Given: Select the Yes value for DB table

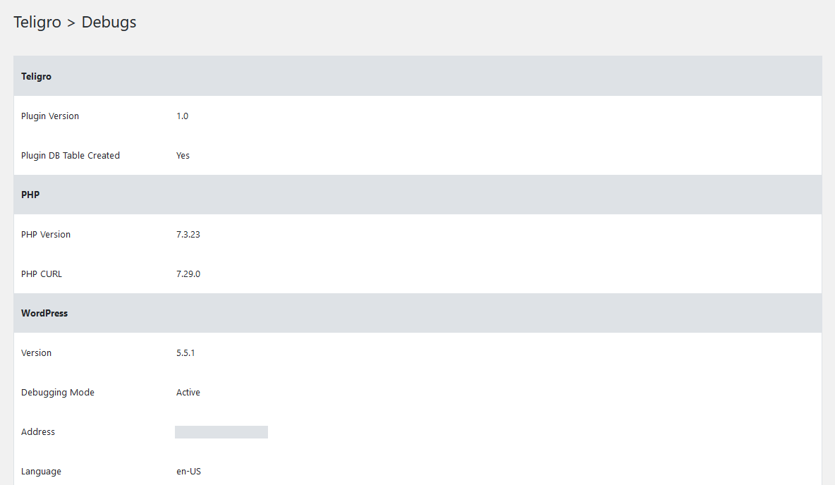Looking at the screenshot, I should pyautogui.click(x=183, y=156).
